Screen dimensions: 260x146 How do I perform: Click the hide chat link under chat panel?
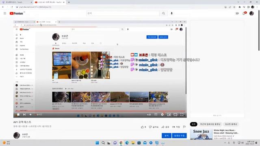217,116
